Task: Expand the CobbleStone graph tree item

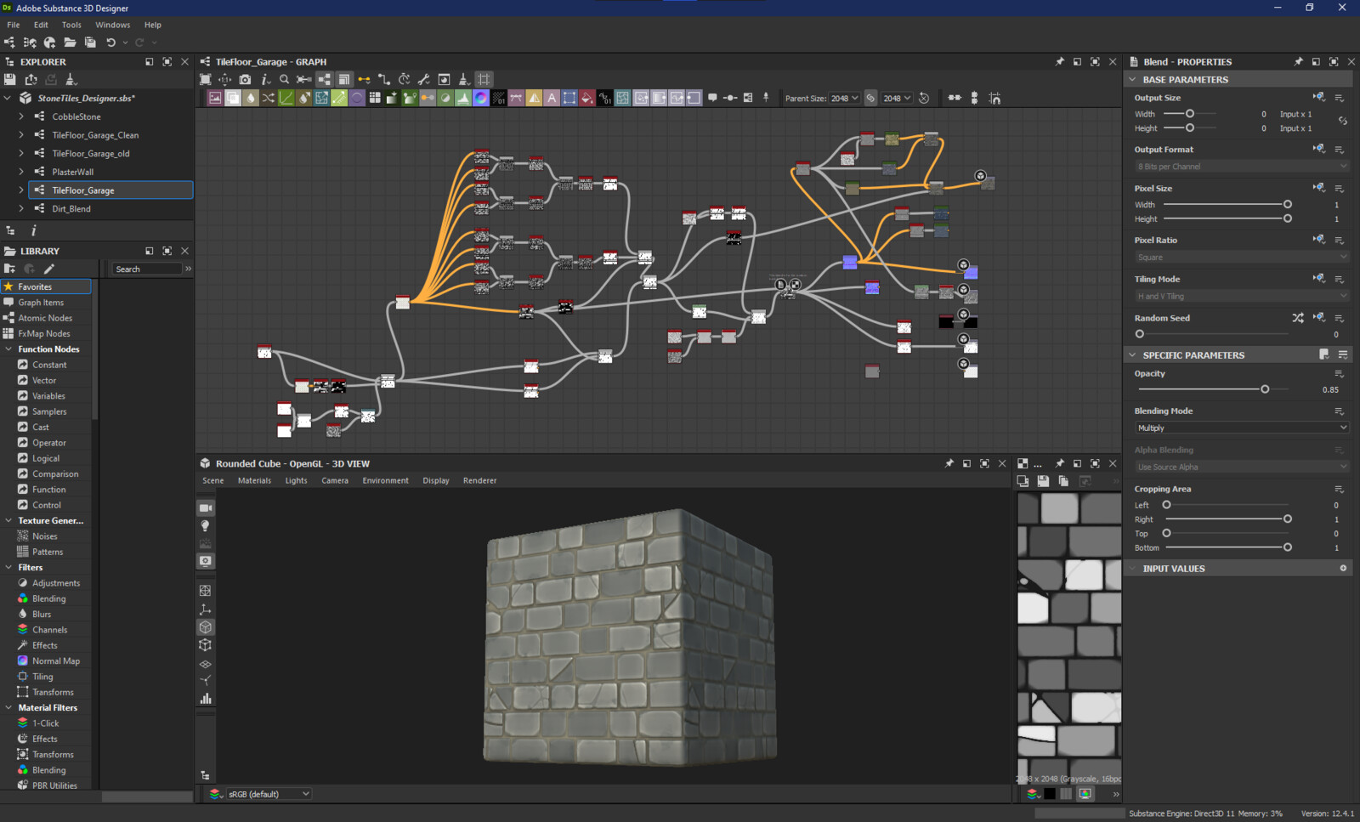Action: pyautogui.click(x=21, y=116)
